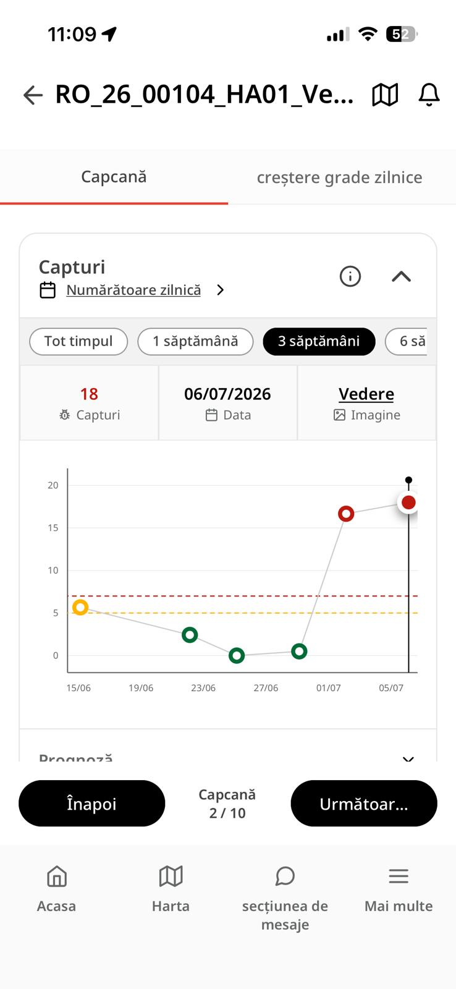The image size is (456, 989).
Task: Select the yellow data point at 15/06
Action: point(80,608)
